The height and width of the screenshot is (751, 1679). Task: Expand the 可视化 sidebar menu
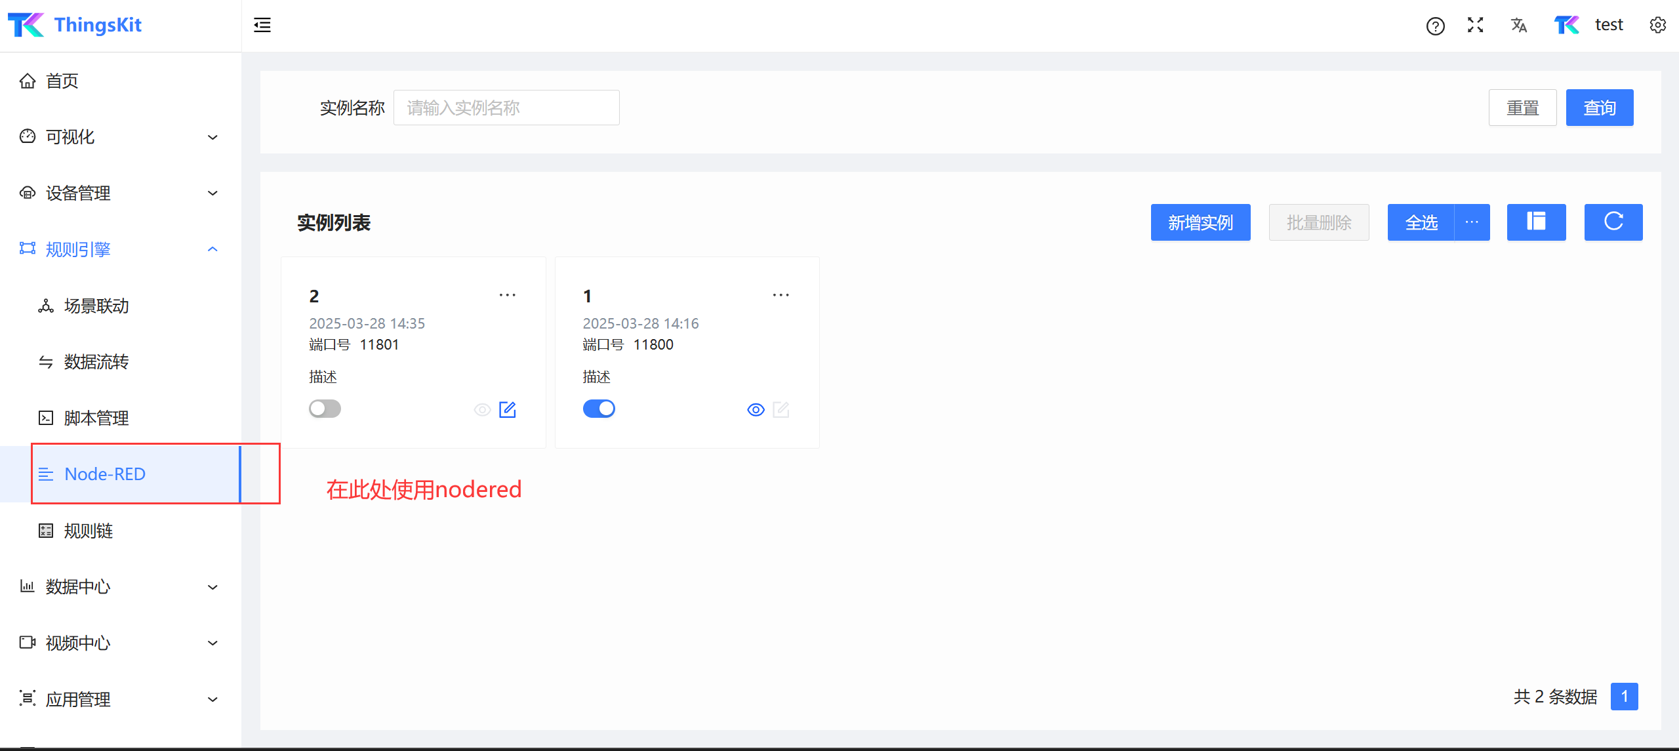tap(118, 137)
